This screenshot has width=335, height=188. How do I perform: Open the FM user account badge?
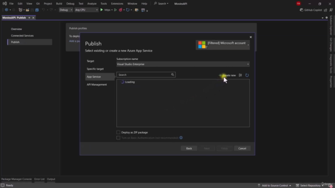click(x=298, y=4)
